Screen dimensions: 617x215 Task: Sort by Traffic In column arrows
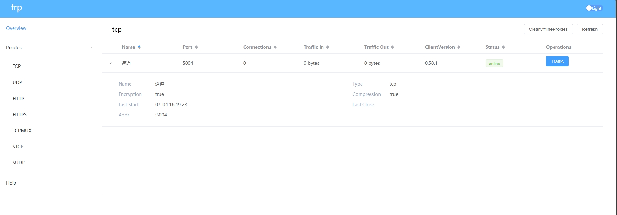[328, 47]
